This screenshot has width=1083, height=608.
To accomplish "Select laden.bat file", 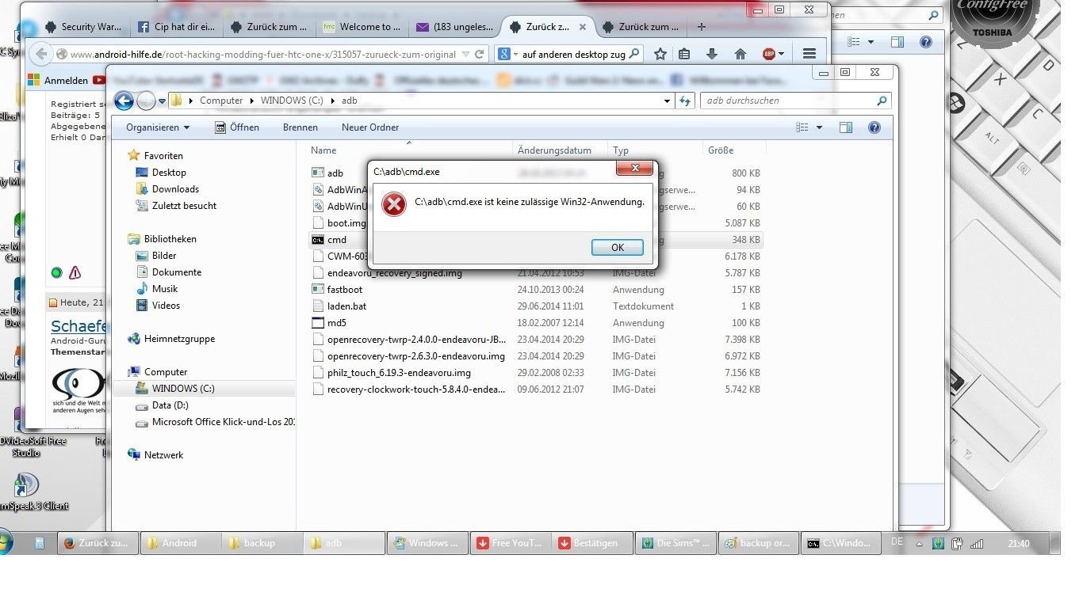I will point(346,306).
